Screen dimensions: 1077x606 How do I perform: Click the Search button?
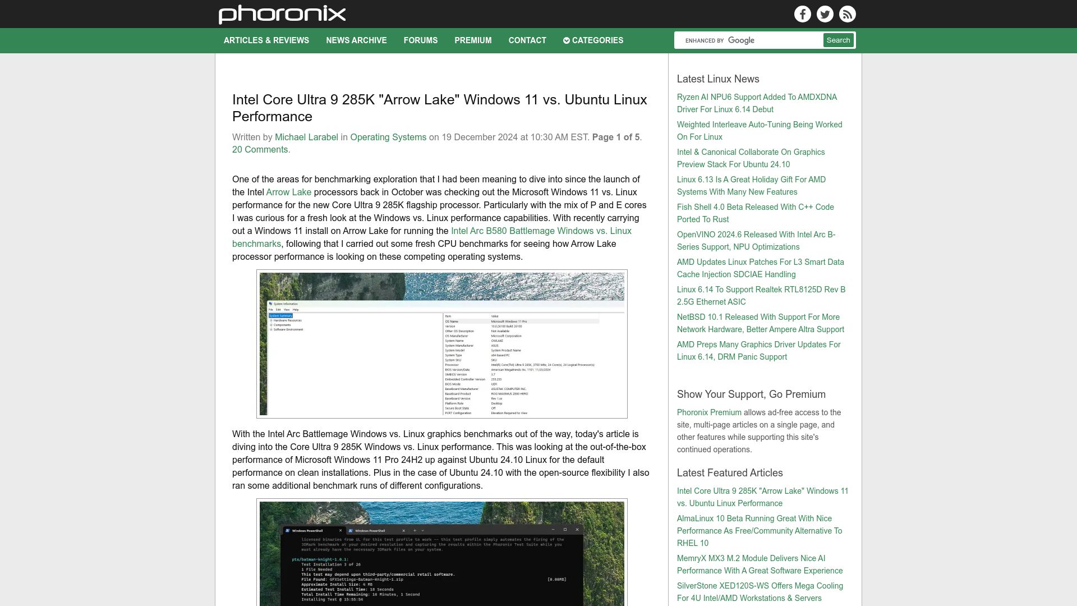pyautogui.click(x=838, y=40)
